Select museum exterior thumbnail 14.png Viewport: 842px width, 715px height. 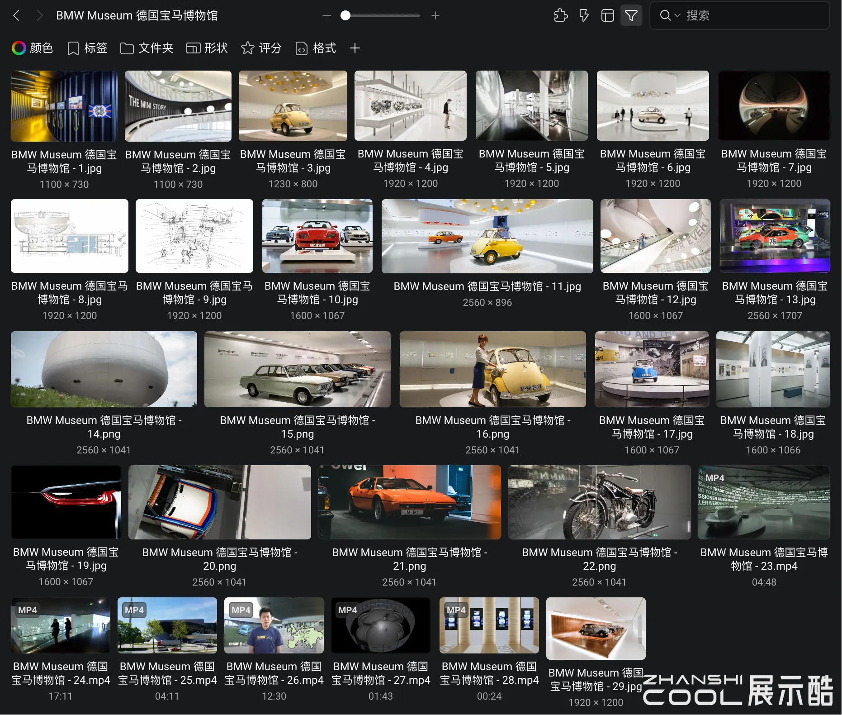104,369
